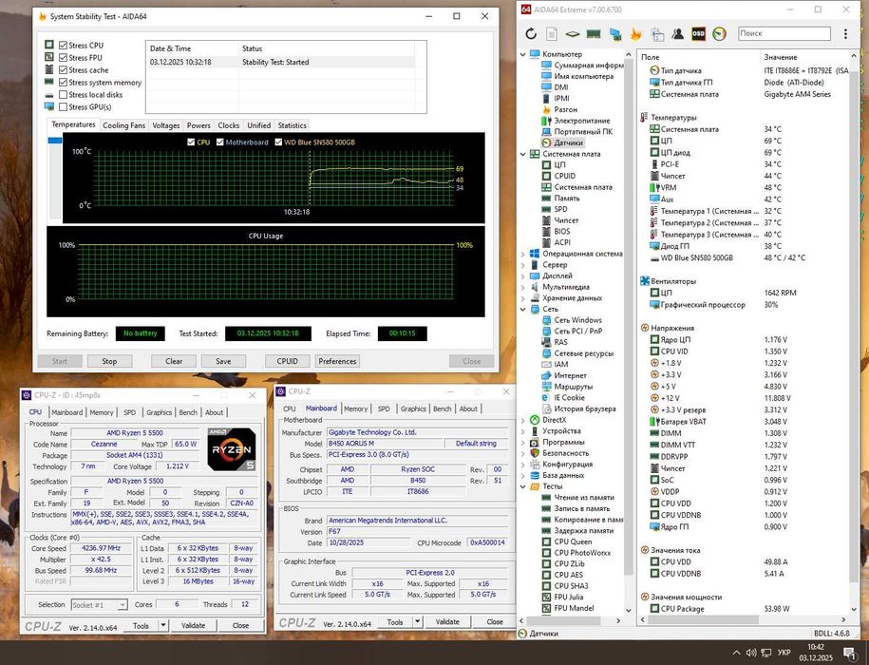
Task: Click Validate in CPU-Z CPU window
Action: 194,625
